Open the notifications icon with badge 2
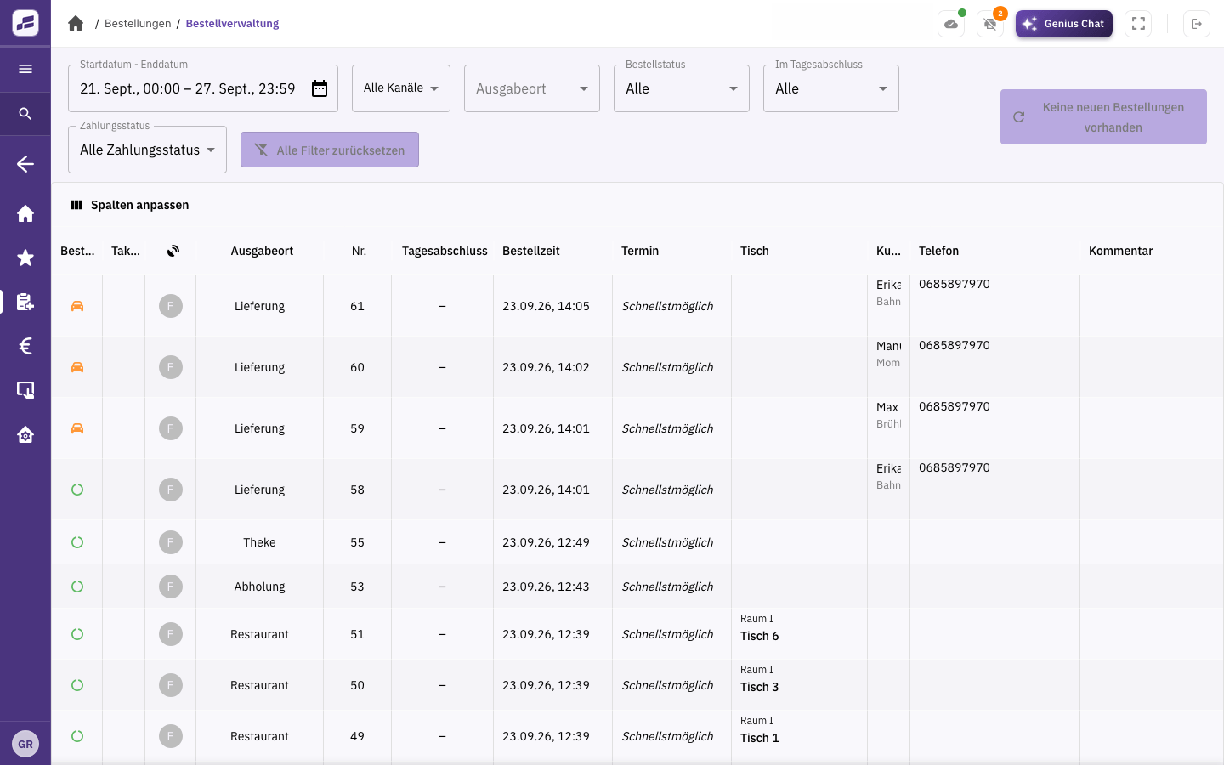The width and height of the screenshot is (1224, 765). pos(990,24)
